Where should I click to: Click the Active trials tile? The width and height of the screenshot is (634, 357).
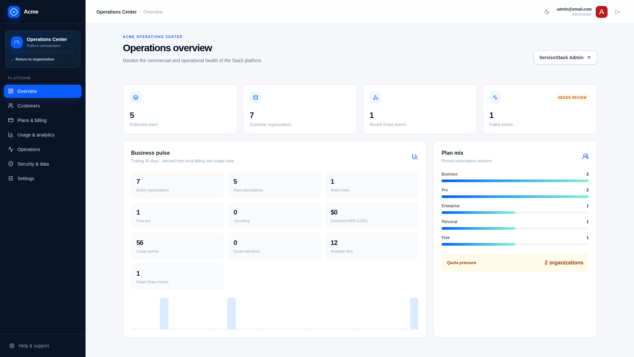click(372, 185)
